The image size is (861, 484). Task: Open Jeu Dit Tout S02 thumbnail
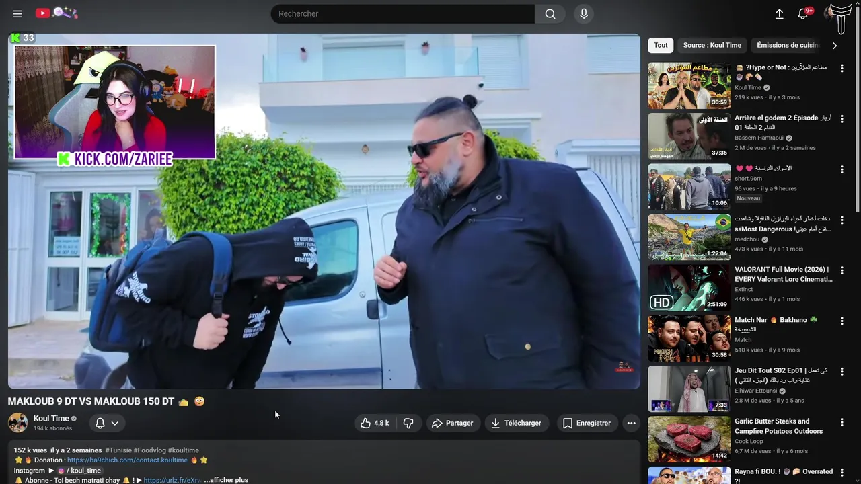689,389
